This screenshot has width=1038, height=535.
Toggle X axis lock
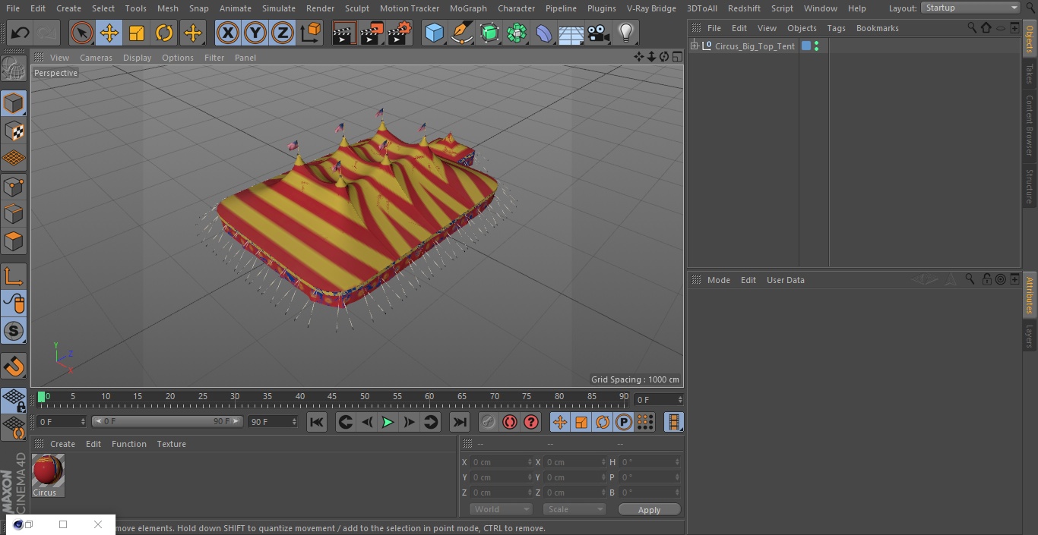[228, 33]
